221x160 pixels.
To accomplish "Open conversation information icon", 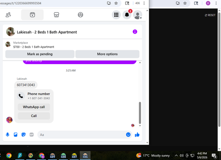I will click(x=135, y=32).
